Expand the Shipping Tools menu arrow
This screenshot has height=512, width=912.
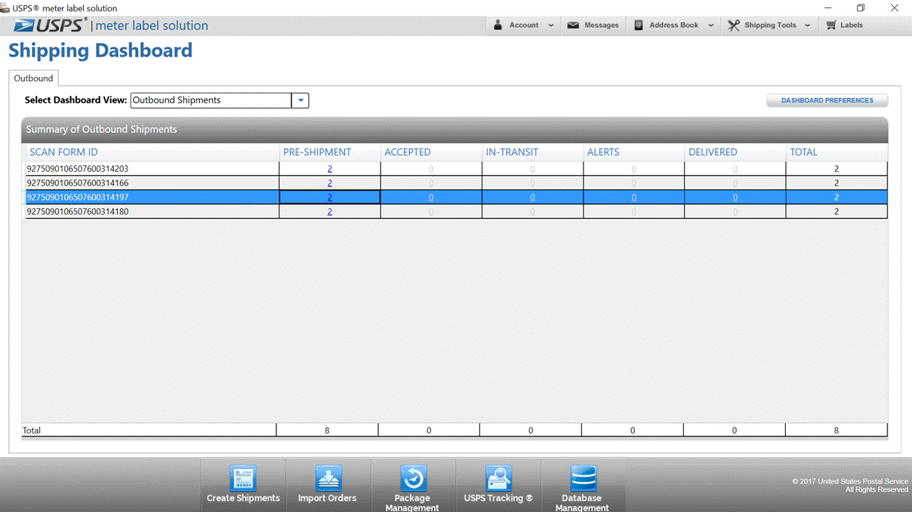[807, 26]
